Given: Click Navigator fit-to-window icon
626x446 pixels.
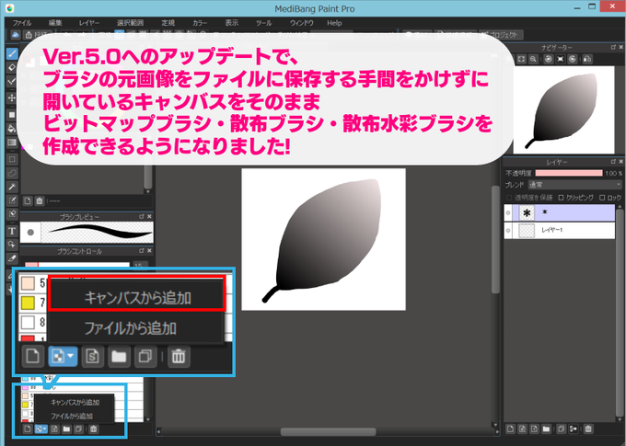Looking at the screenshot, I should (521, 59).
